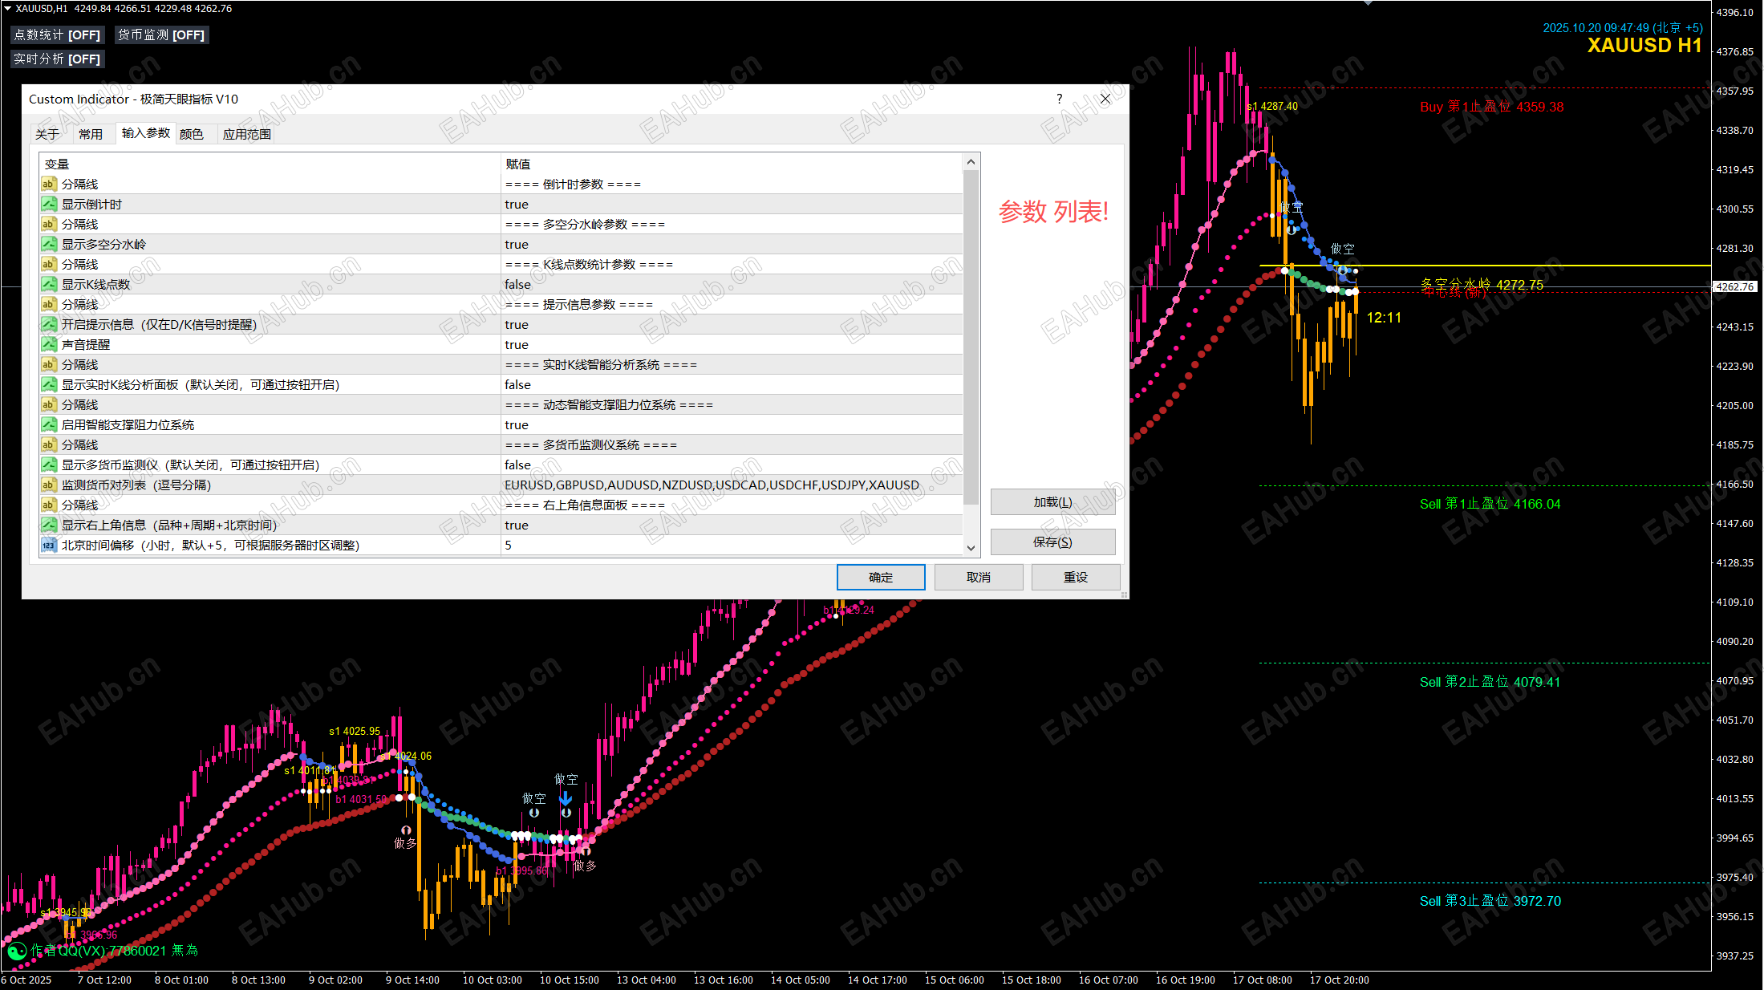Click the string icon beside 监测货币对列表
Image resolution: width=1764 pixels, height=990 pixels.
(x=49, y=485)
